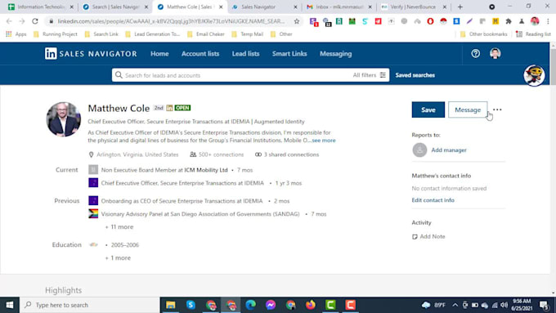The image size is (556, 313).
Task: Click the search magnifier icon
Action: 119,75
